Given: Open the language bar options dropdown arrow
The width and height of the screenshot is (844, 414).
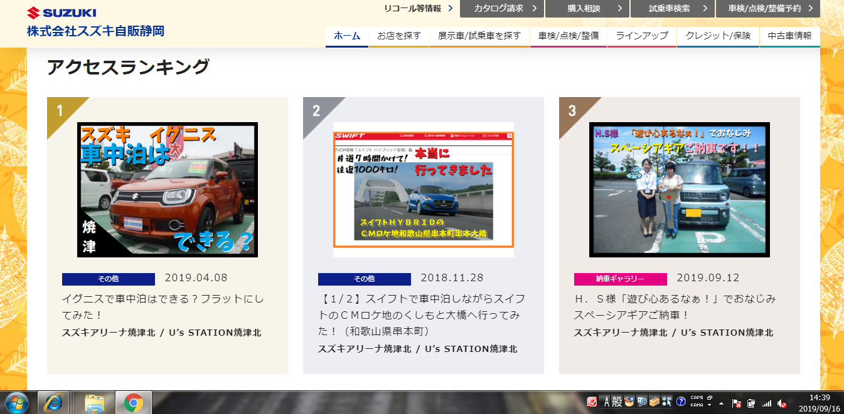Looking at the screenshot, I should coord(709,406).
